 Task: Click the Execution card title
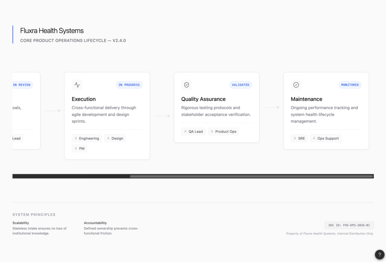point(84,99)
